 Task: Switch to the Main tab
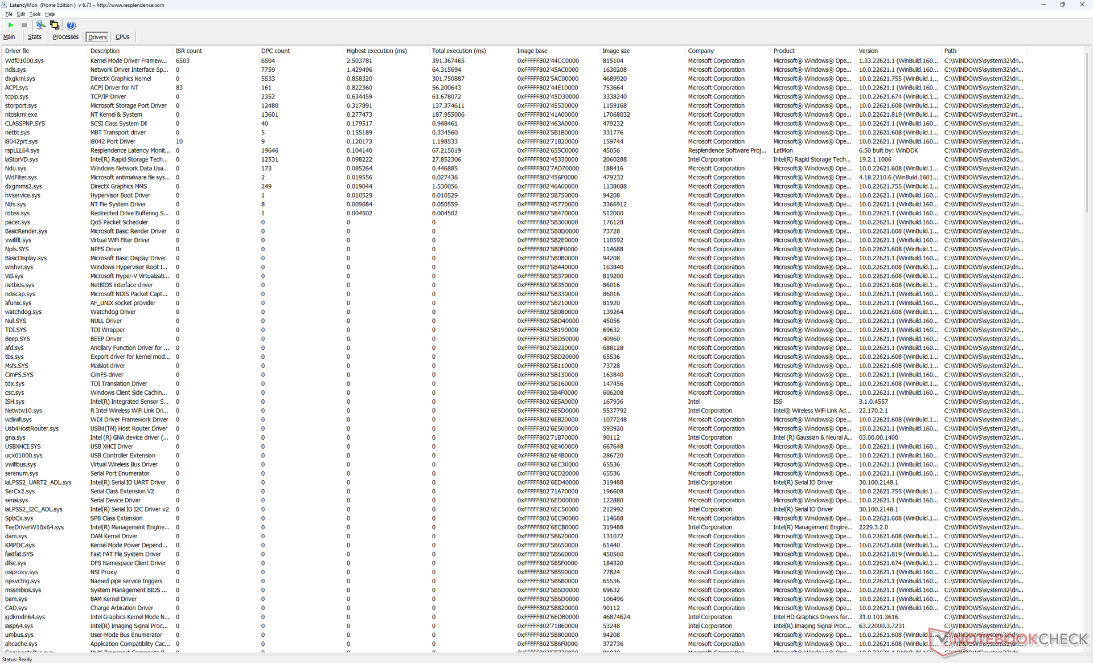(9, 37)
